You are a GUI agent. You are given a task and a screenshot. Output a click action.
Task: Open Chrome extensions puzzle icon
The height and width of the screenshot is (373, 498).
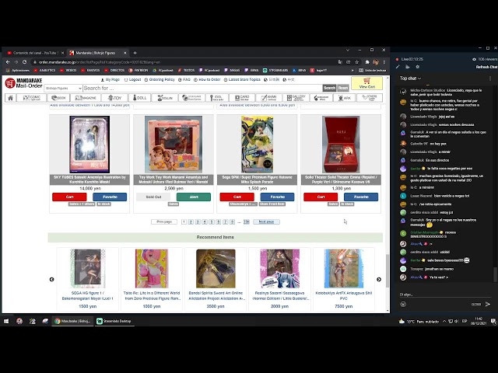pyautogui.click(x=367, y=62)
